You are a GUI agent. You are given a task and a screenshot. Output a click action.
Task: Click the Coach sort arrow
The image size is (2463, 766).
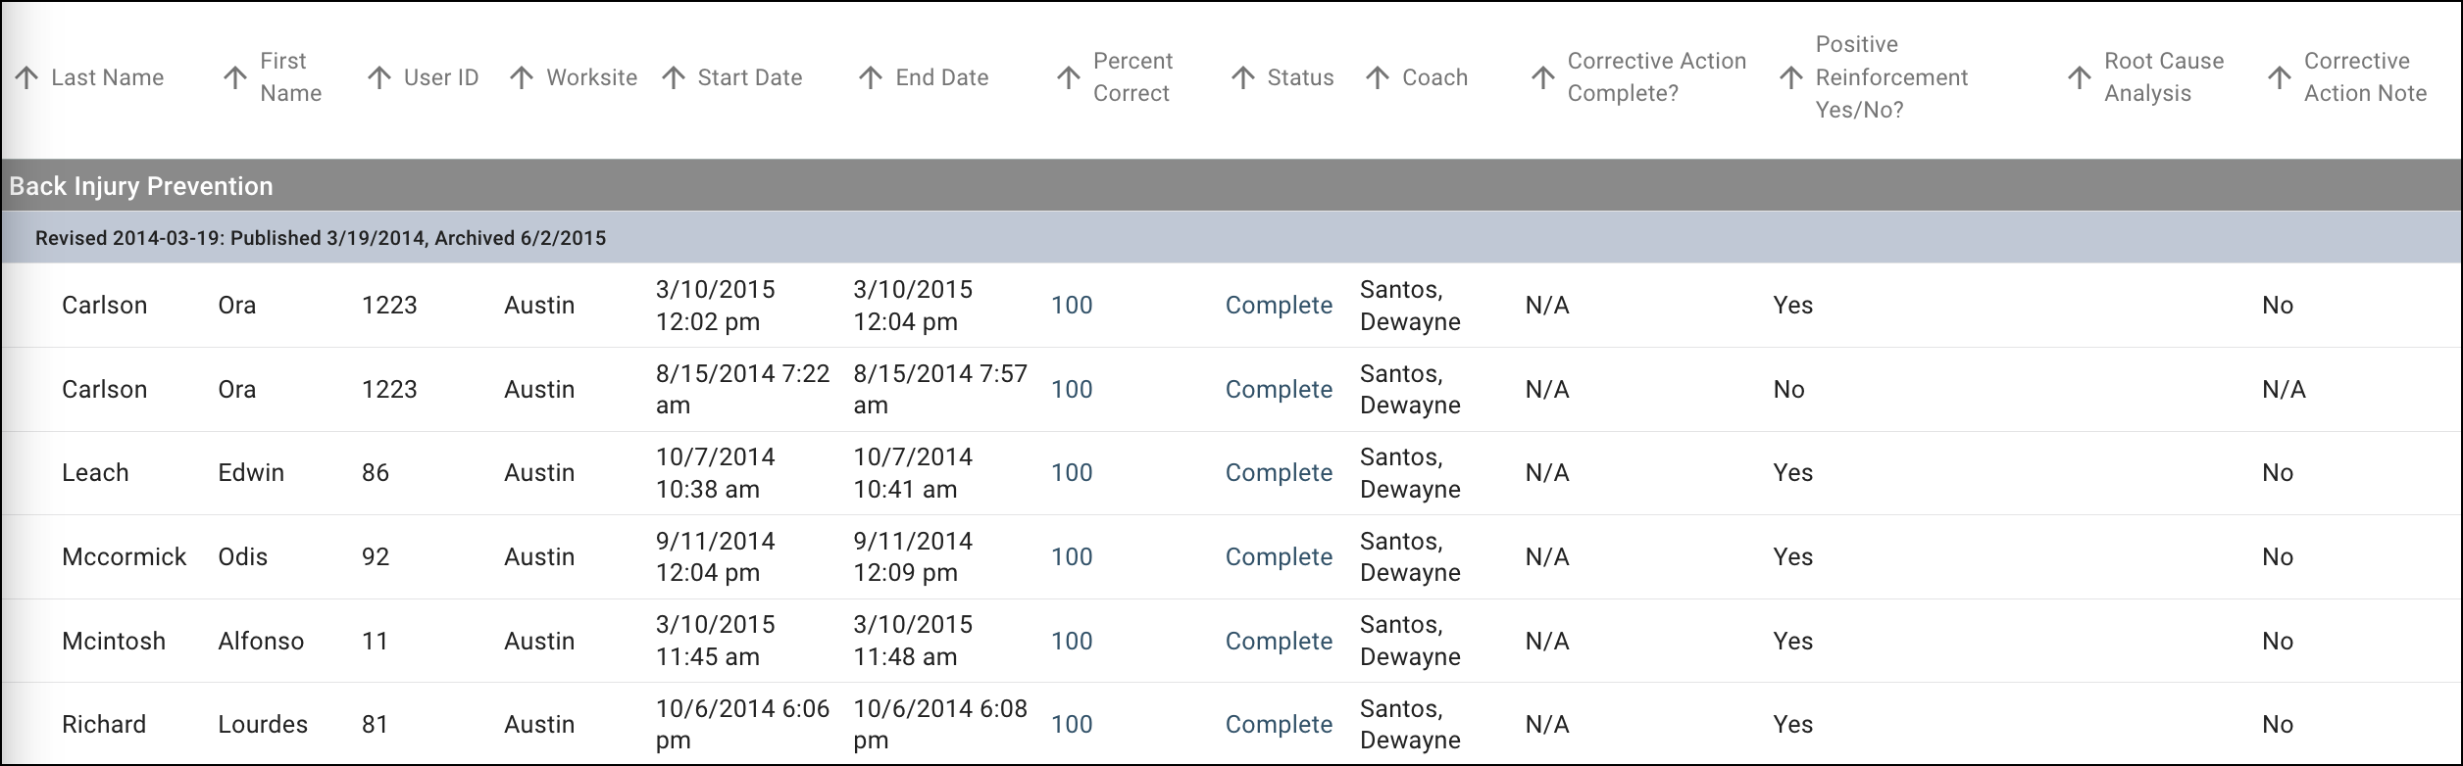[x=1378, y=77]
